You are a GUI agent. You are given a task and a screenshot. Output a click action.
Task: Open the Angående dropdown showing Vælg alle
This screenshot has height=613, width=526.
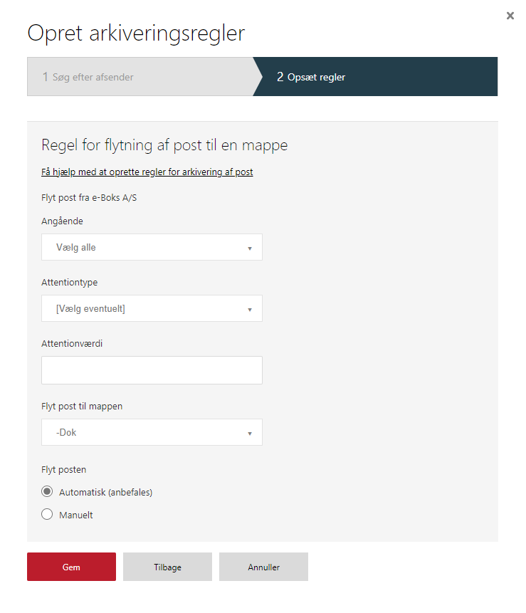tap(152, 247)
